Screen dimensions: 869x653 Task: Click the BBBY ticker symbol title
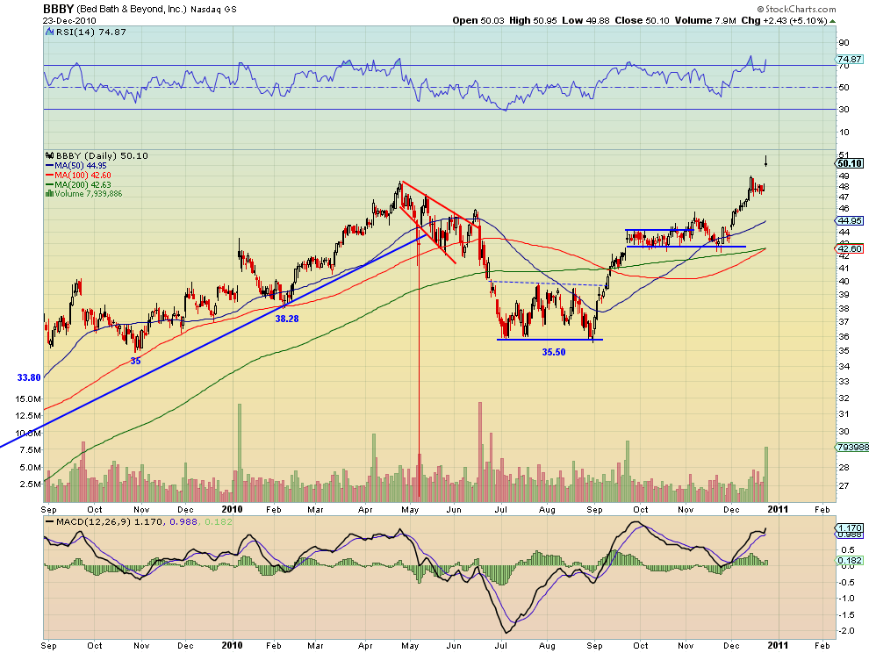click(x=59, y=10)
